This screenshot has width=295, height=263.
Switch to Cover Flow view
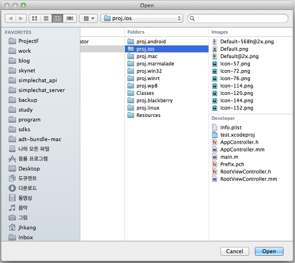(70, 18)
